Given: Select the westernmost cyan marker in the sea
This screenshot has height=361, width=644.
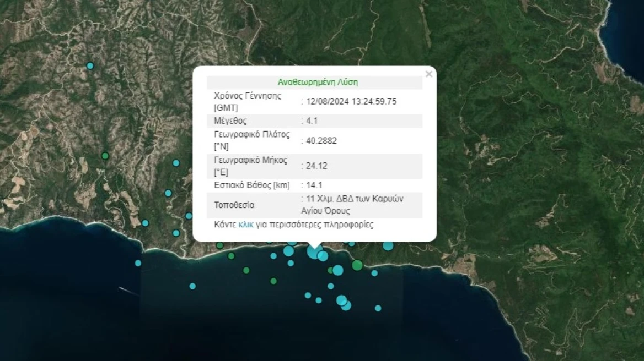Looking at the screenshot, I should pyautogui.click(x=138, y=263).
